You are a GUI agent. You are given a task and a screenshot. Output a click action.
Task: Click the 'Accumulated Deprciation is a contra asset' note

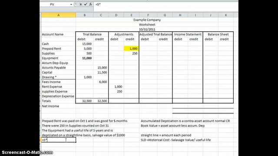[185, 121]
